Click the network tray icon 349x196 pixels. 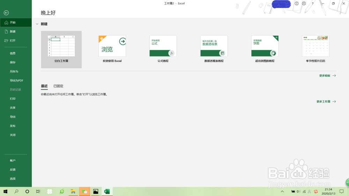click(304, 191)
